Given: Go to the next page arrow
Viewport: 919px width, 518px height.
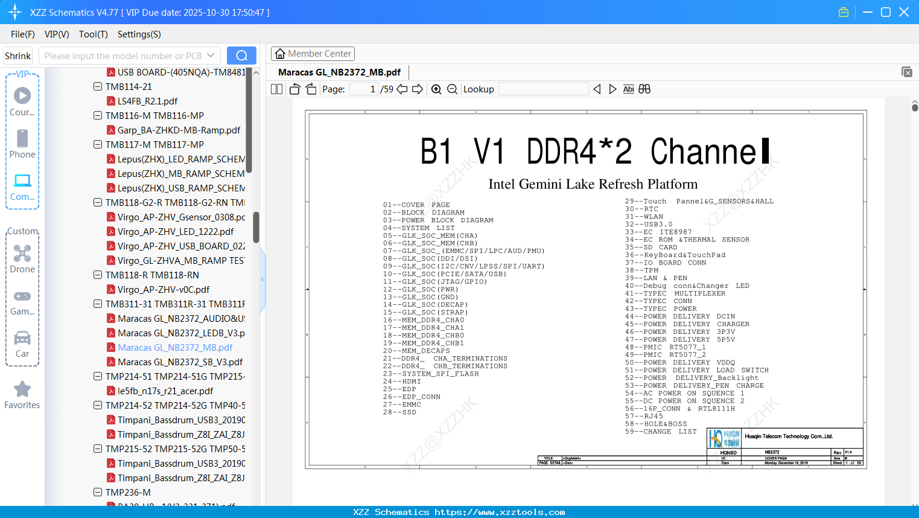Looking at the screenshot, I should [418, 89].
